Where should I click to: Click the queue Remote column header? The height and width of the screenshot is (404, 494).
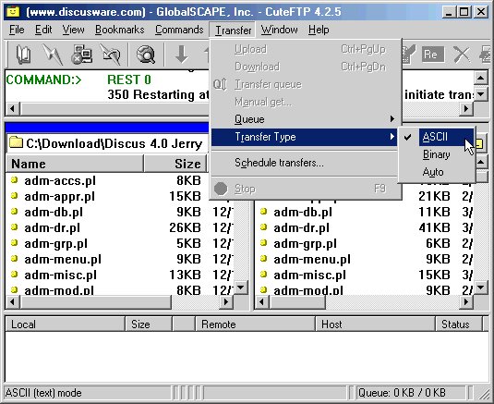pos(255,324)
